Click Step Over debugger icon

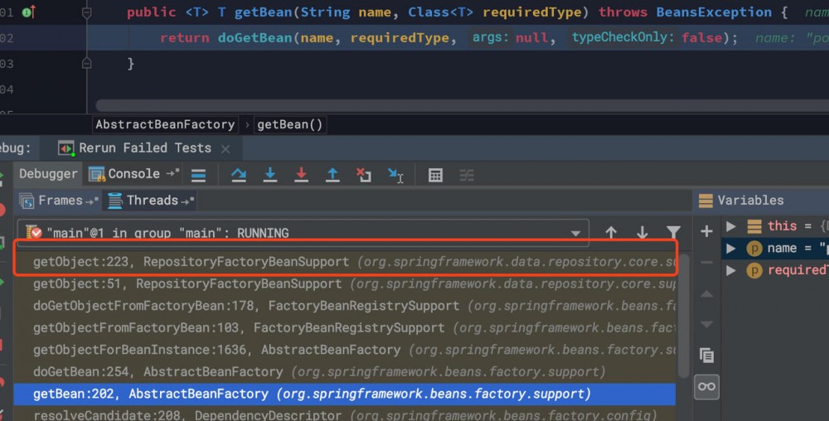coord(239,175)
